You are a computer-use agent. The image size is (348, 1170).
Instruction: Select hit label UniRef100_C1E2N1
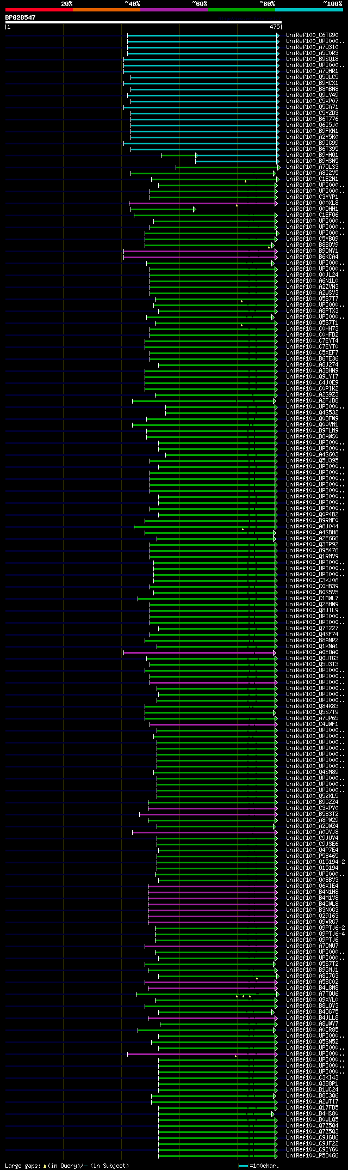(312, 179)
